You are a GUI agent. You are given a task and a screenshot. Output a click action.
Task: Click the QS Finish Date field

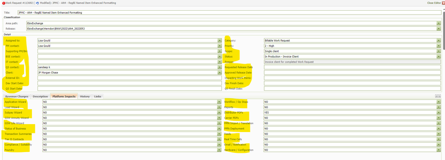352,89
